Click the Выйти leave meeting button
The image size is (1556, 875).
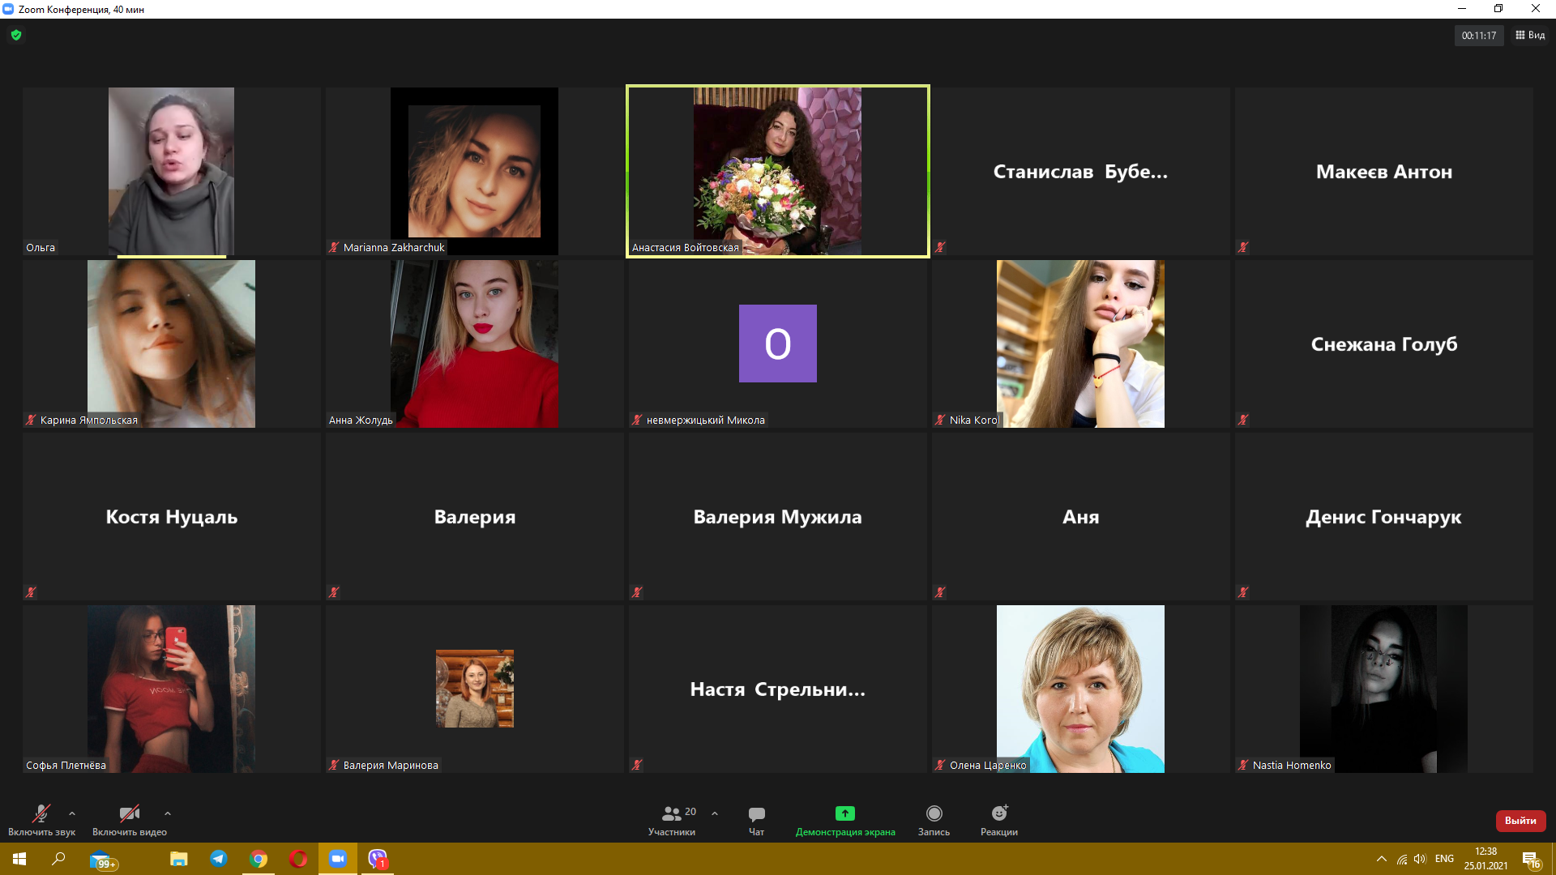pos(1520,821)
